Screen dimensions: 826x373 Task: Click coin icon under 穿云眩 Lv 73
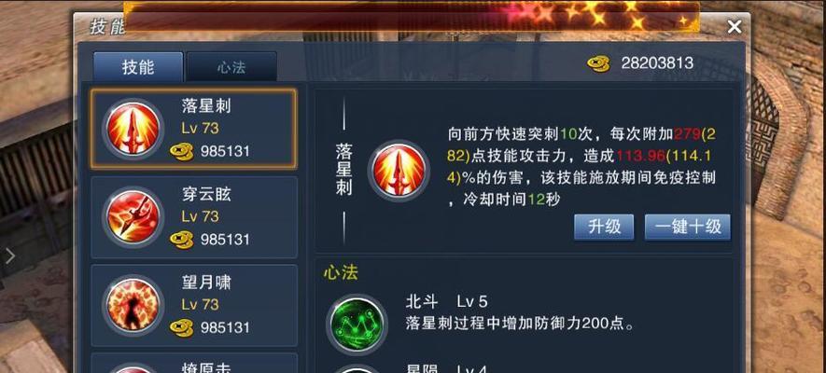coord(182,240)
